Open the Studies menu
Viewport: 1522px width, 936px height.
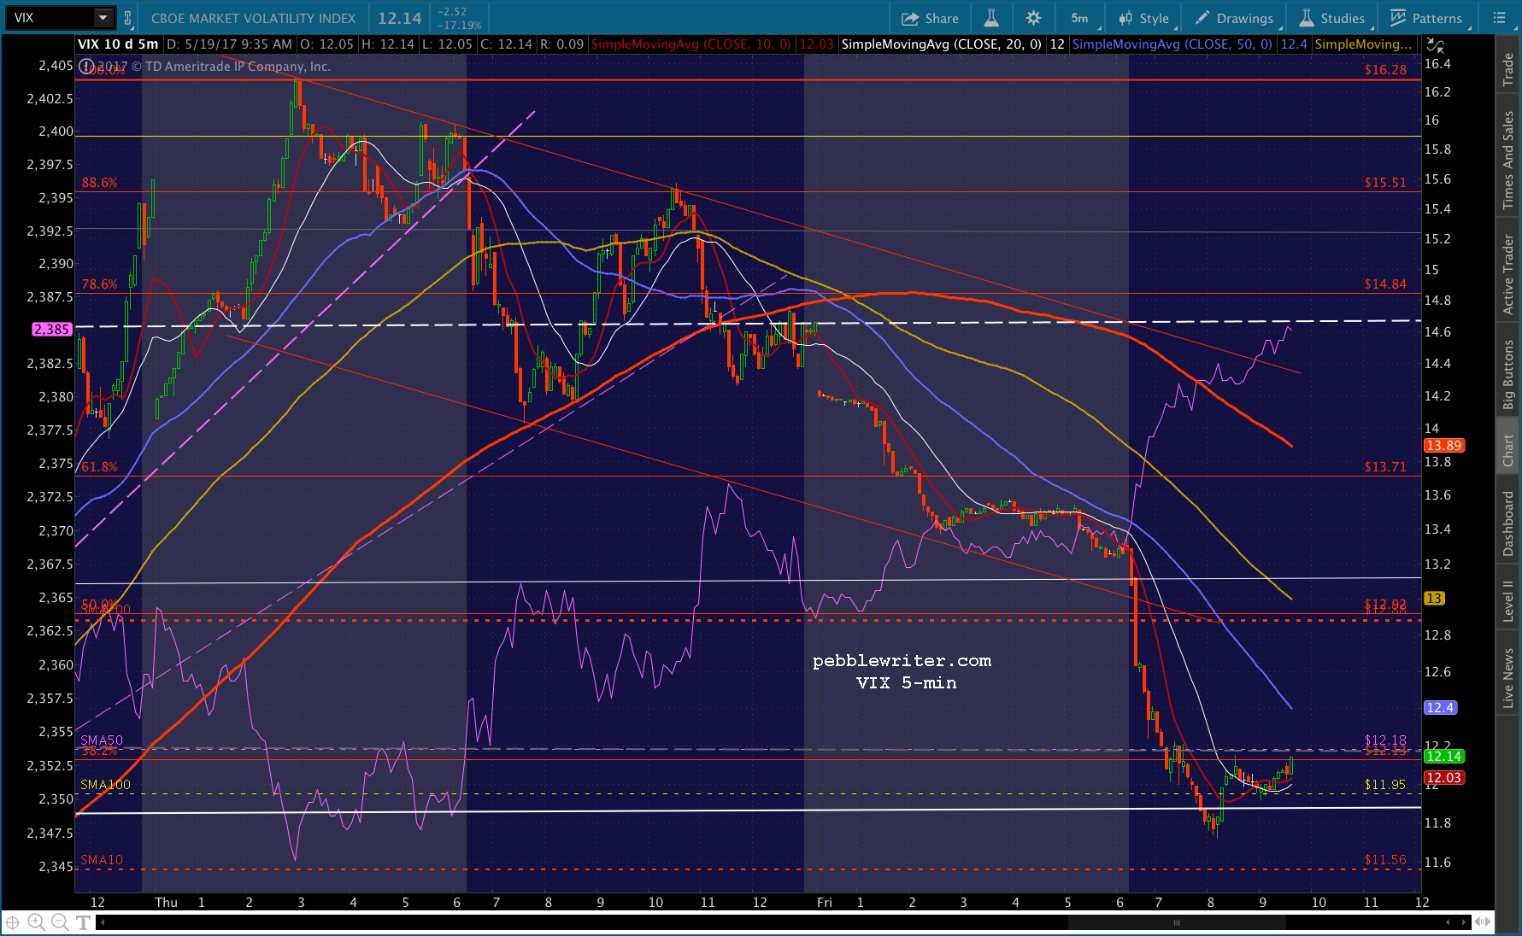pyautogui.click(x=1332, y=18)
